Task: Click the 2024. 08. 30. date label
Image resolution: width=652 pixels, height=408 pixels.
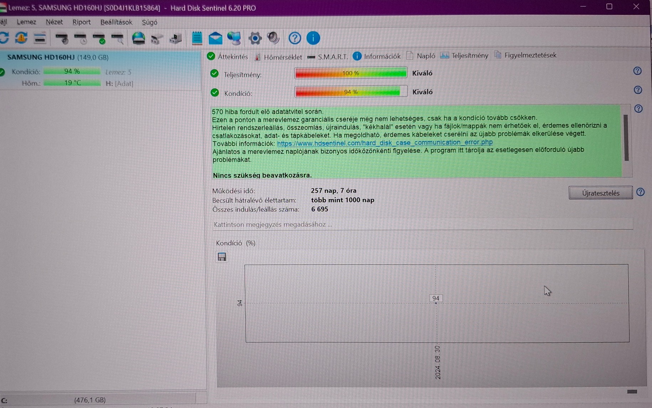Action: coord(438,362)
